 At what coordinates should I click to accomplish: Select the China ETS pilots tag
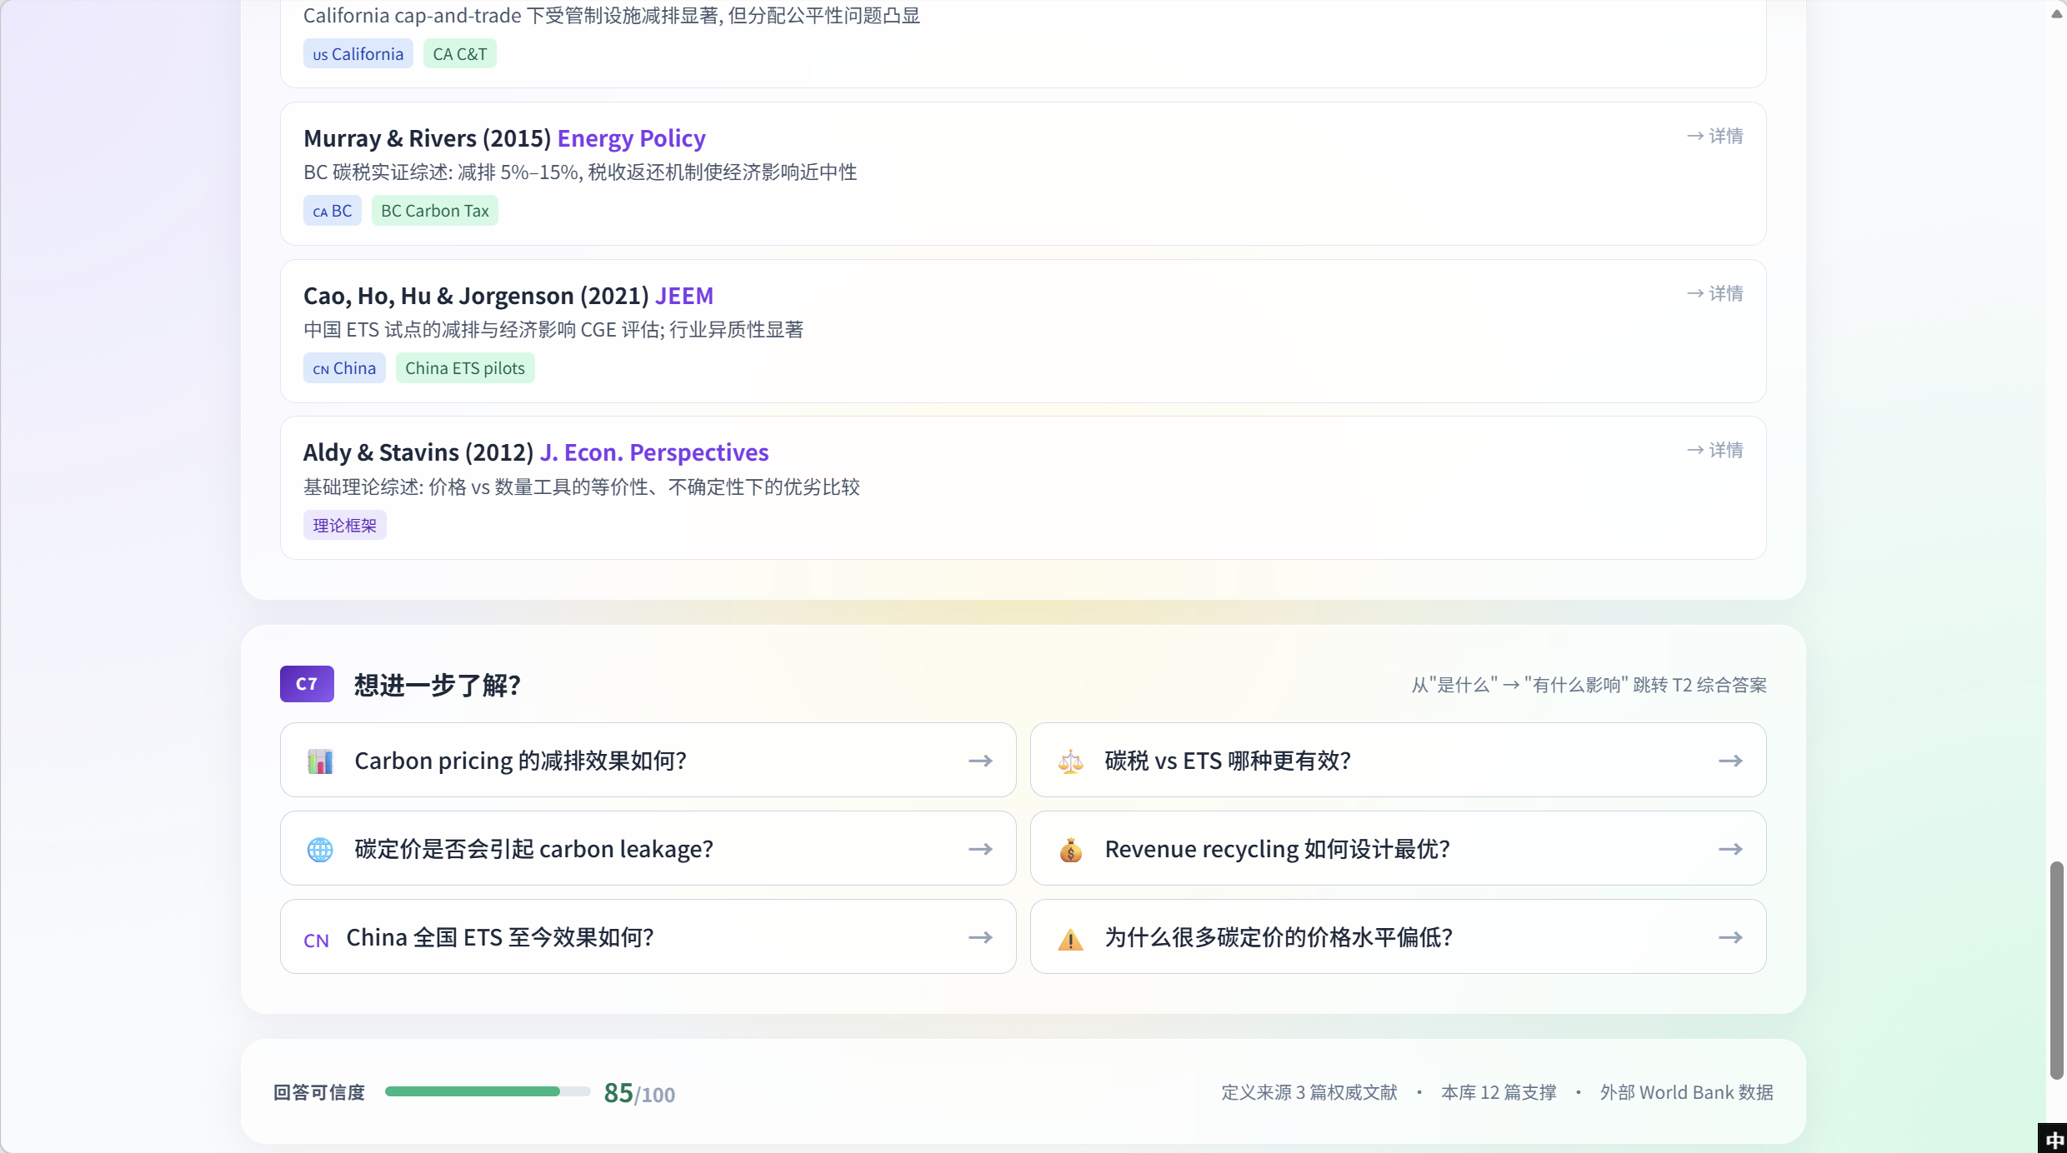click(465, 368)
